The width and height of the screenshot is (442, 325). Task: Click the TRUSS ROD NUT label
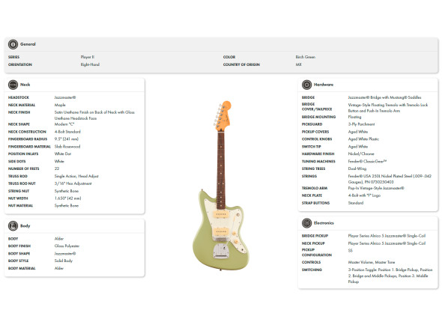tap(22, 183)
